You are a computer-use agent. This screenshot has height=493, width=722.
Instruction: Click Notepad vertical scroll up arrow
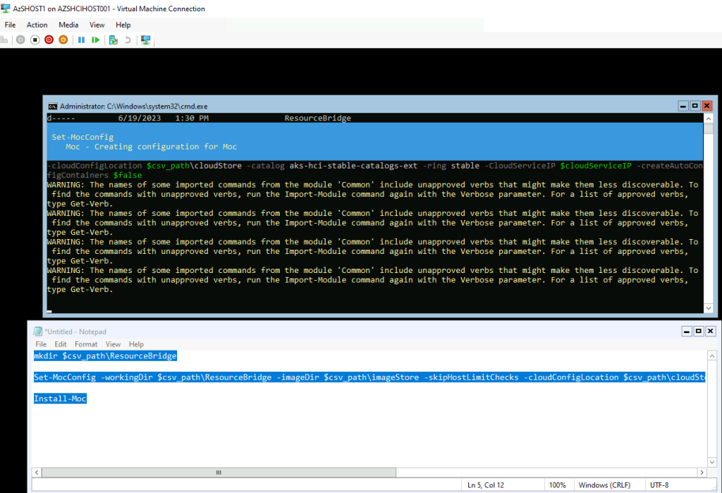[x=712, y=355]
